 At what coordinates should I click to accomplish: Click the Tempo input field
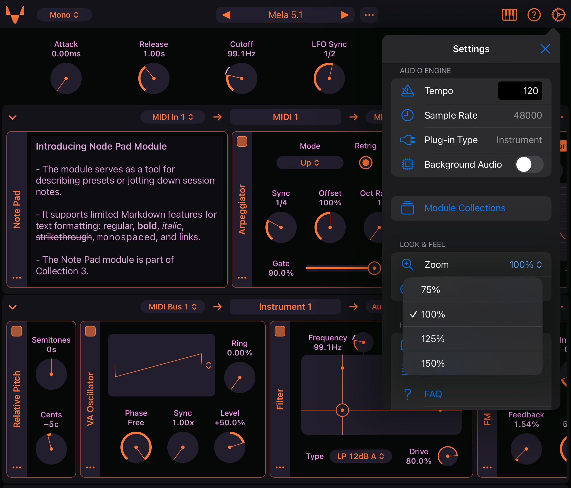520,91
